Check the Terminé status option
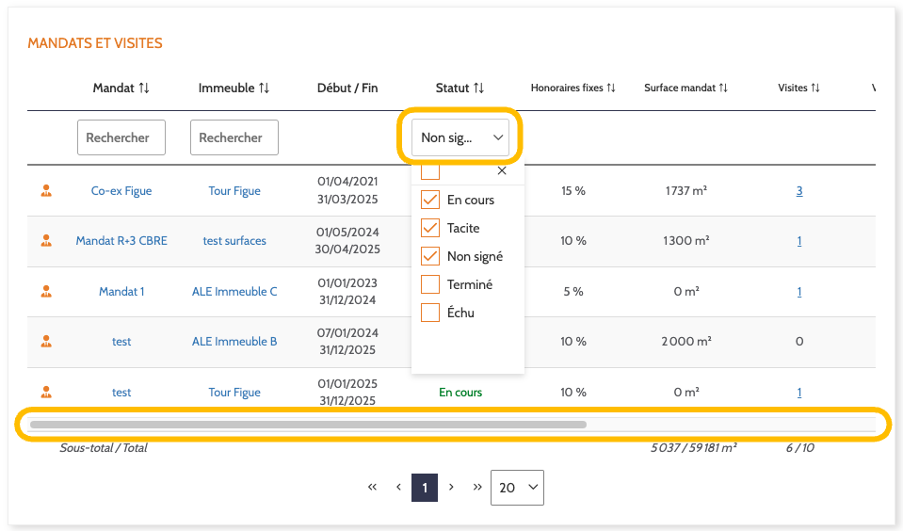Viewport: 903px width, 531px height. click(x=430, y=284)
